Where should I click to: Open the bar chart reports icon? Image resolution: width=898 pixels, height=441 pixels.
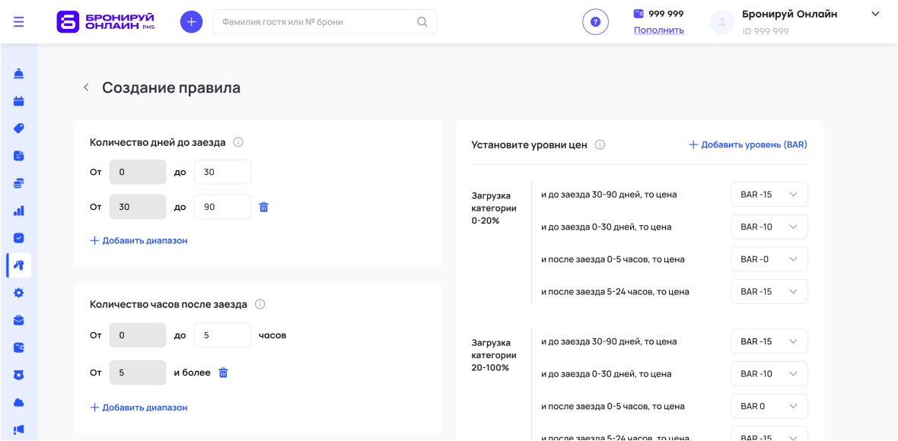coord(19,211)
